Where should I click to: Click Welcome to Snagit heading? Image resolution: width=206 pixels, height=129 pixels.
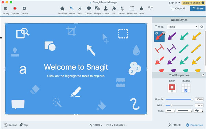point(76,67)
